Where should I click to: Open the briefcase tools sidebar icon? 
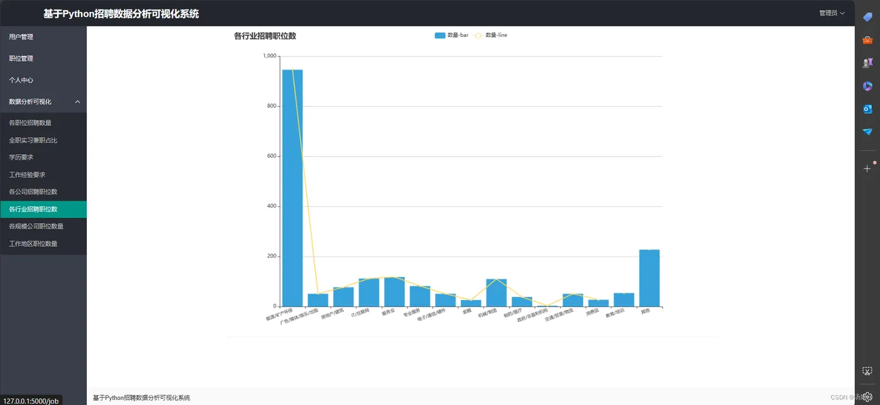(867, 40)
